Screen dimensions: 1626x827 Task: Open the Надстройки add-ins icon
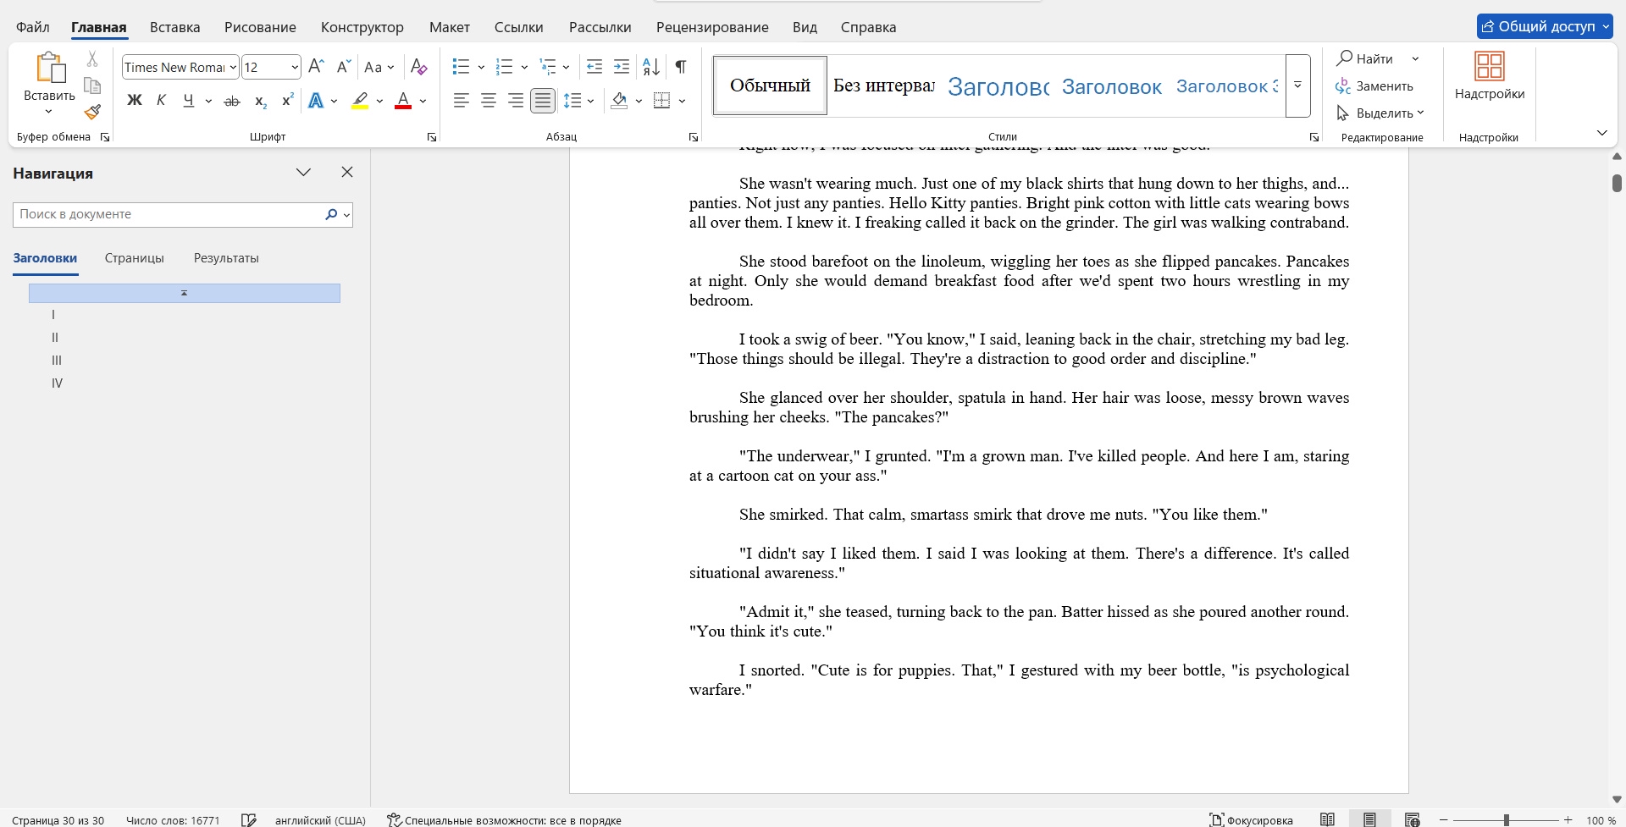(1489, 75)
